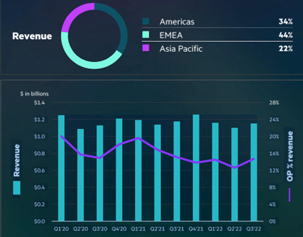
Task: Select the Q2'22 revenue bar
Action: tap(234, 175)
